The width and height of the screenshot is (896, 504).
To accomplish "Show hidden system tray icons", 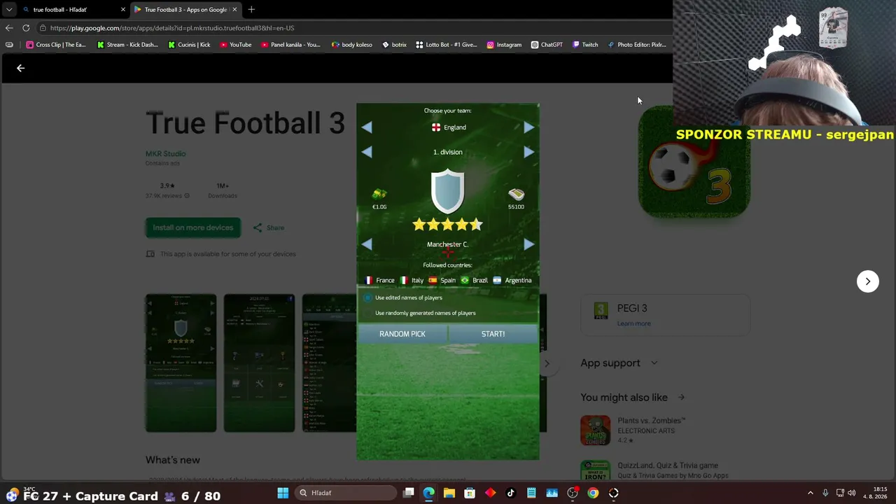I will point(811,493).
